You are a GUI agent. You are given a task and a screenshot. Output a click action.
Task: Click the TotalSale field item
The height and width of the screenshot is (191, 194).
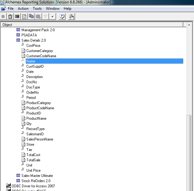pos(33,160)
